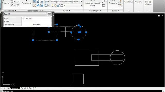Close the quick properties panel

53,13
